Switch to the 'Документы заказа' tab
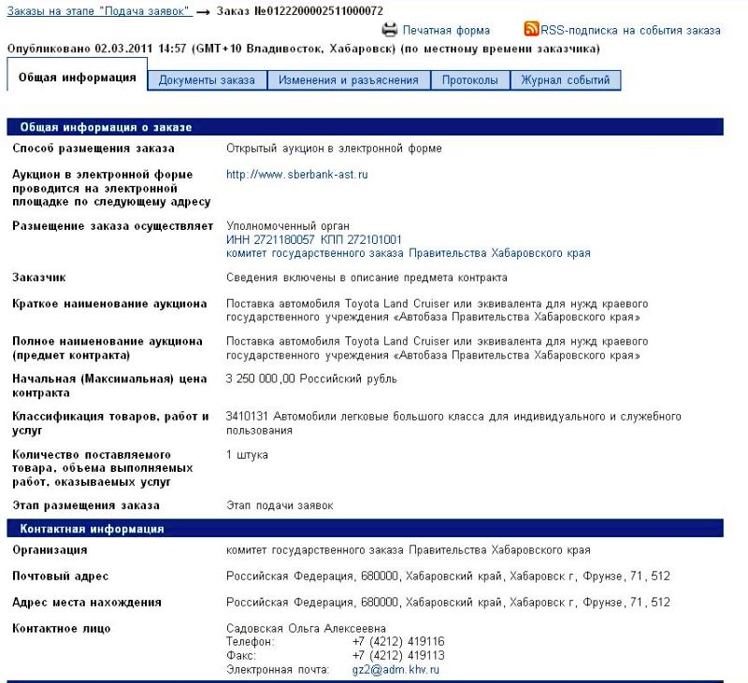The width and height of the screenshot is (748, 683). (207, 80)
